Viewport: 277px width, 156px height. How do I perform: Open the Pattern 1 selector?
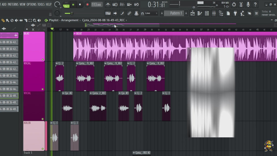175,13
